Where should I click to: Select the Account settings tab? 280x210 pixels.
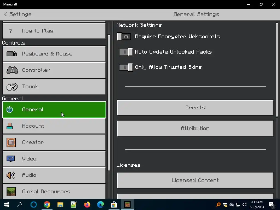54,126
